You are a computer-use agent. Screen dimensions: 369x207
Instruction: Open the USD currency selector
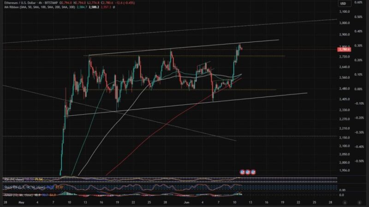coord(345,3)
